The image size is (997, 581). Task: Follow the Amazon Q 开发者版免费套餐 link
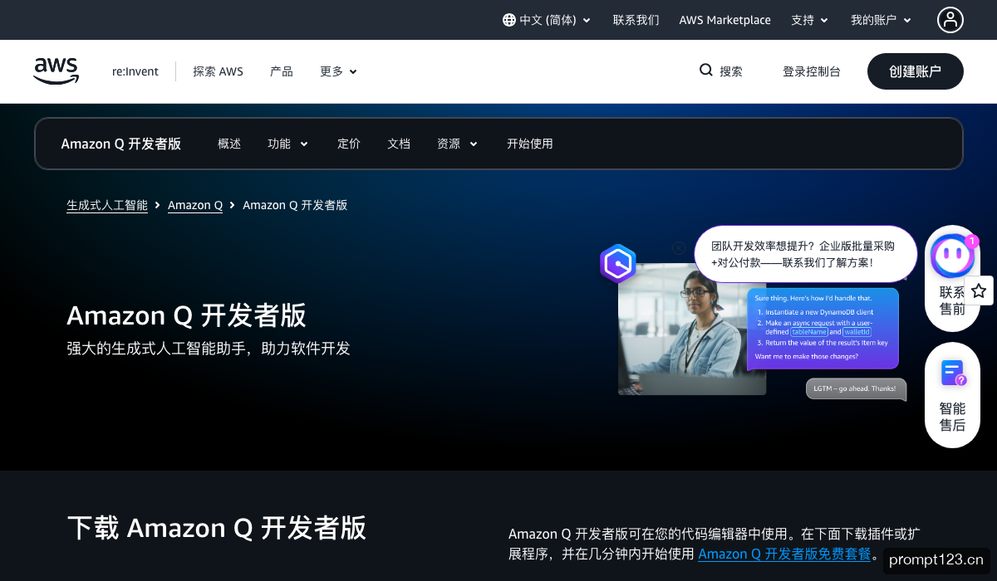point(784,554)
